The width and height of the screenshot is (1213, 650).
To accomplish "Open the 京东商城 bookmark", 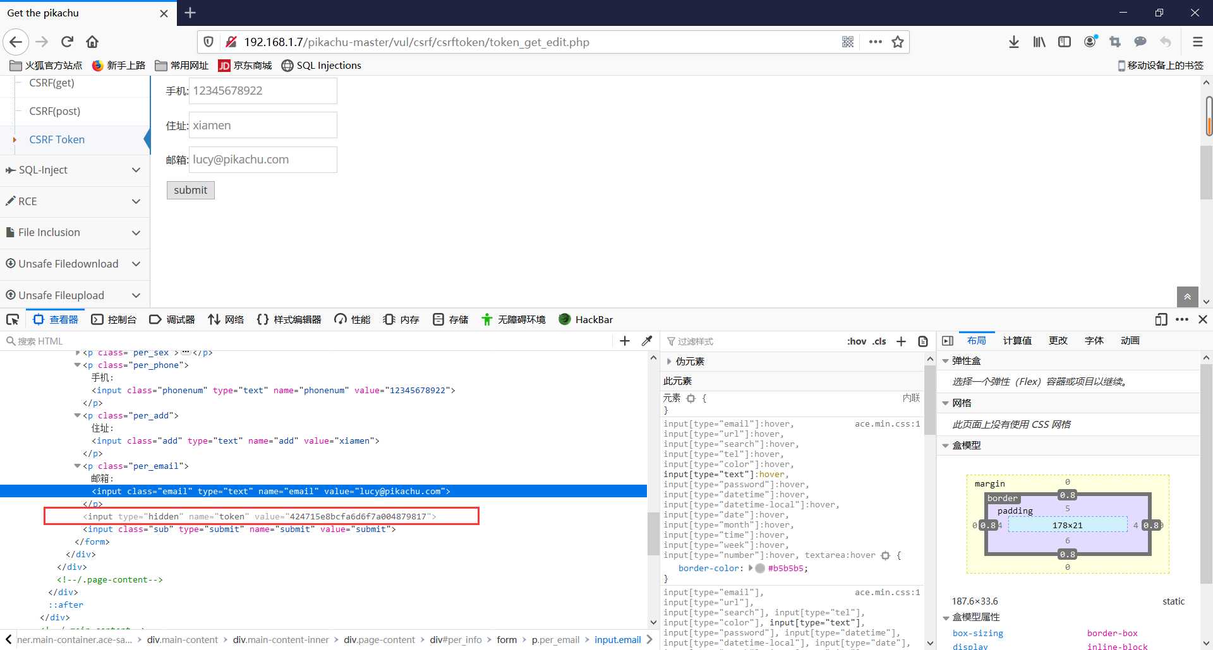I will [x=245, y=66].
